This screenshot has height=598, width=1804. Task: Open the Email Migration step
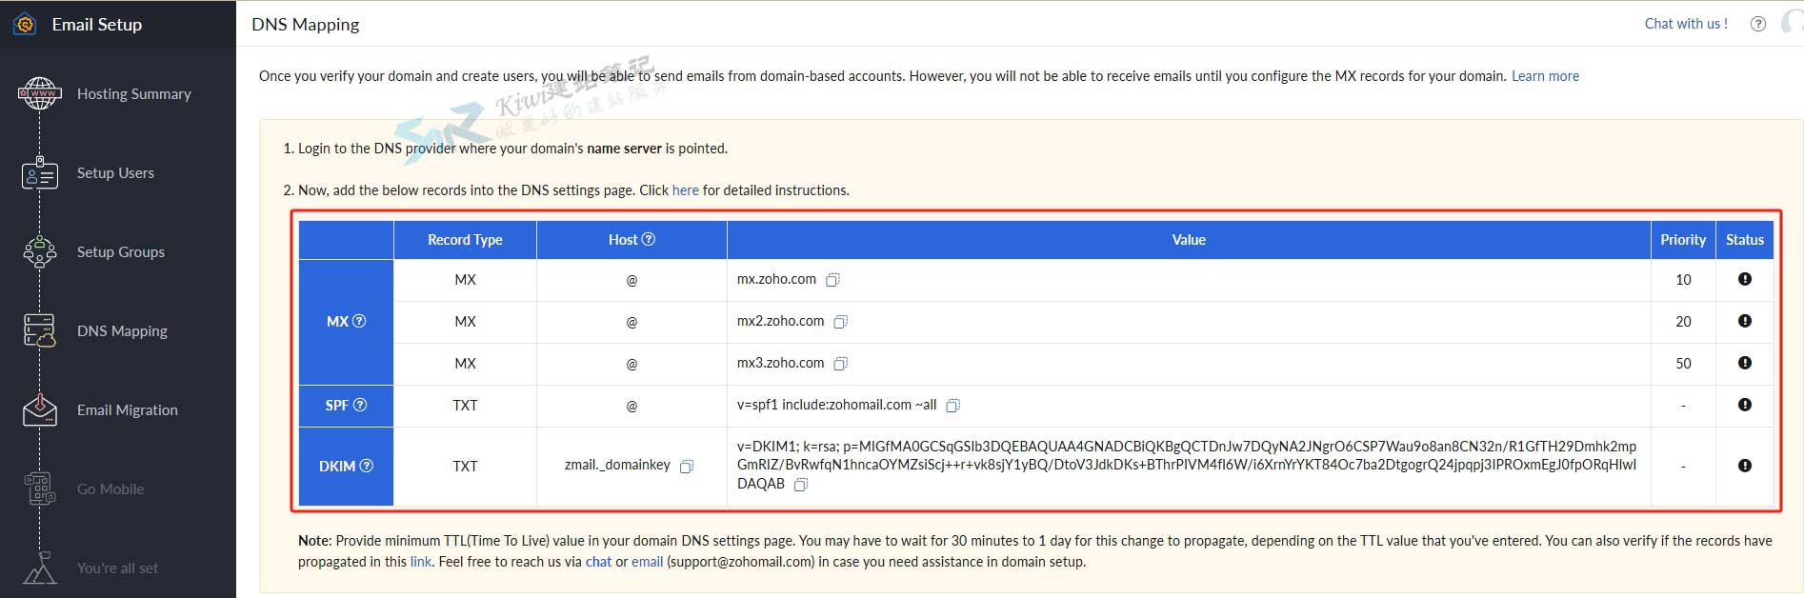128,410
